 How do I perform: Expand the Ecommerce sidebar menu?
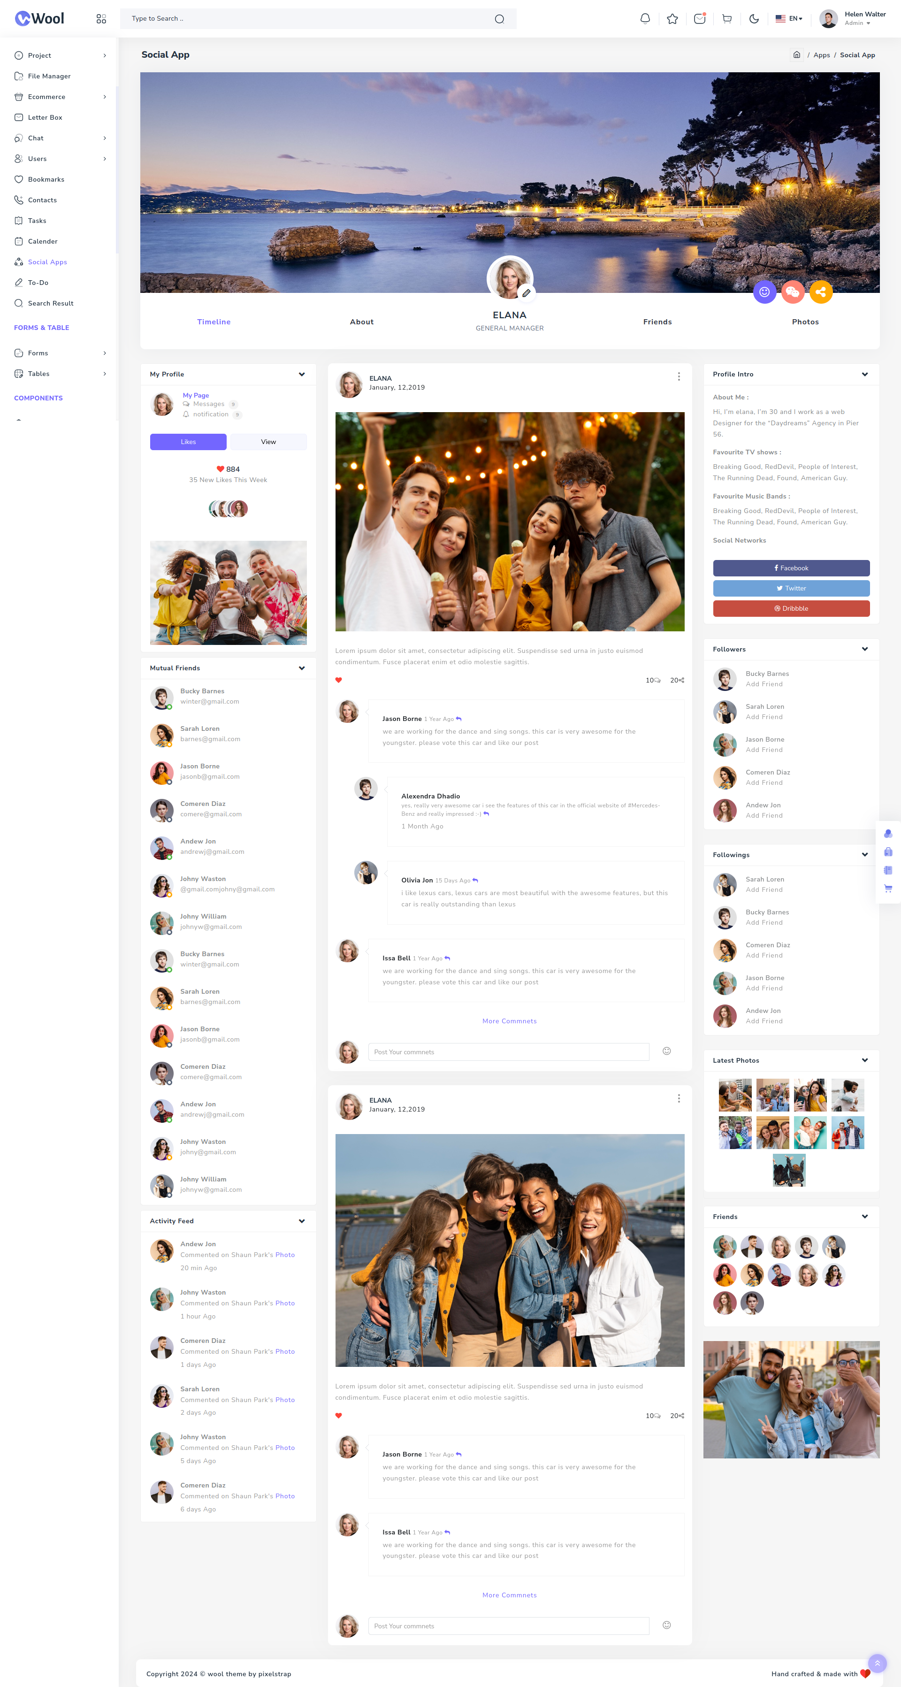(60, 97)
